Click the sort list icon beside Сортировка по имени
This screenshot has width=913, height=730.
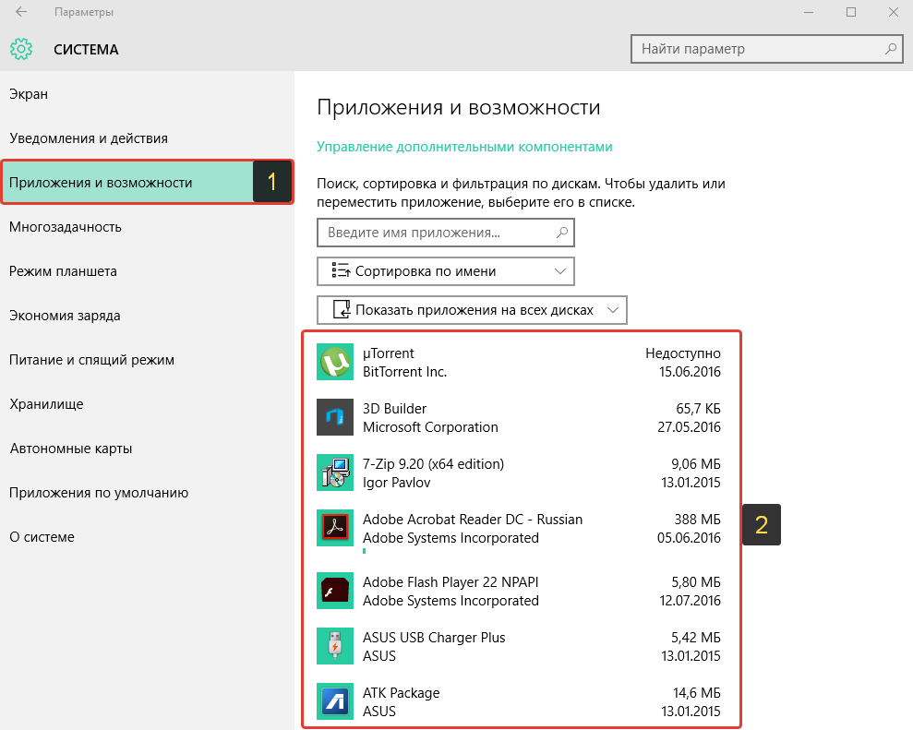click(x=341, y=270)
